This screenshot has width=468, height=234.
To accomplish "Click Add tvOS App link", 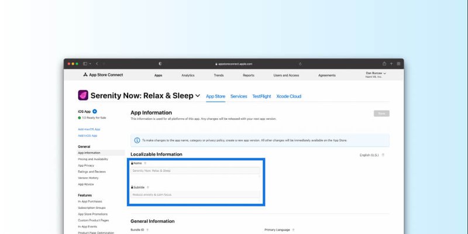I will pyautogui.click(x=87, y=136).
